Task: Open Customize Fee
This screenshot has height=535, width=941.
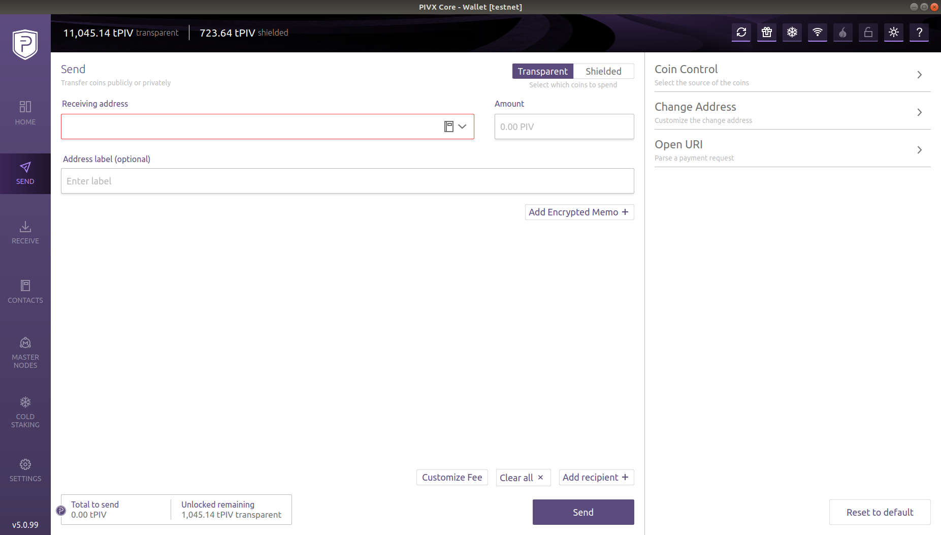Action: (x=452, y=478)
